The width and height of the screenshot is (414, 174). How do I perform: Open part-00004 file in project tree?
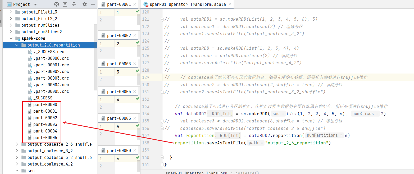coord(45,131)
